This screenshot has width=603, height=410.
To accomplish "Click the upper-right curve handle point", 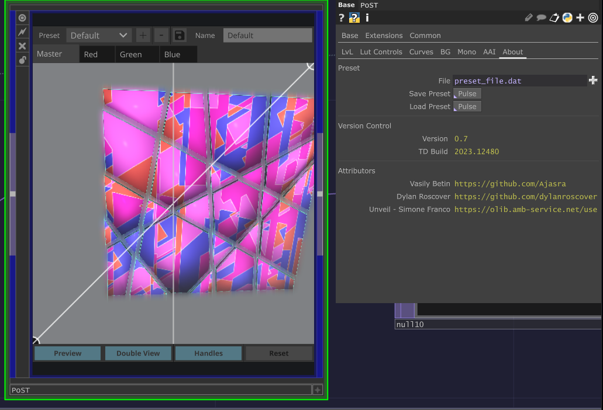I will coord(311,65).
